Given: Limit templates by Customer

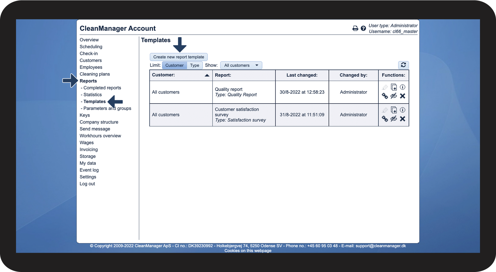Looking at the screenshot, I should tap(174, 65).
